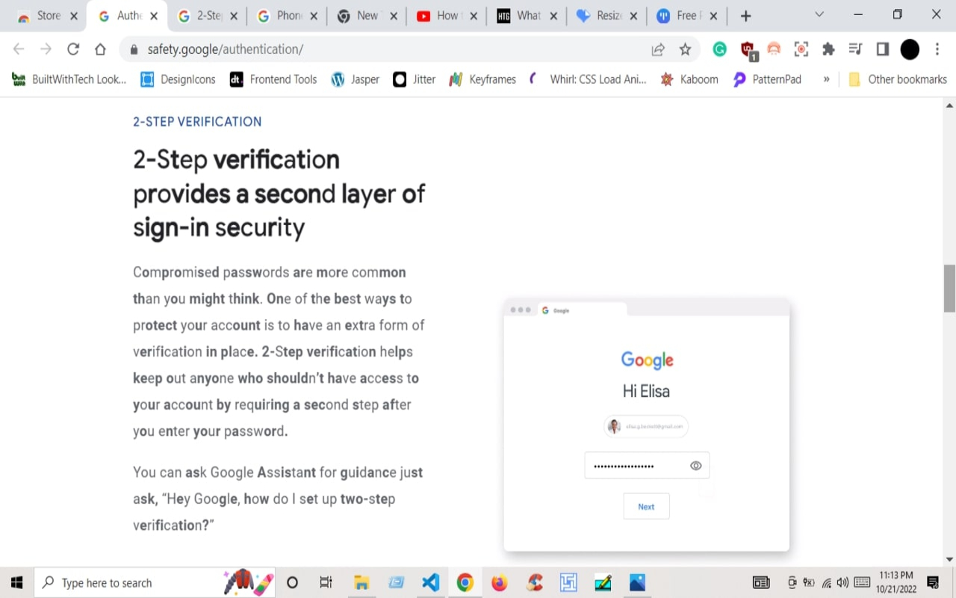View site information via the lock icon
956x598 pixels.
pos(134,49)
